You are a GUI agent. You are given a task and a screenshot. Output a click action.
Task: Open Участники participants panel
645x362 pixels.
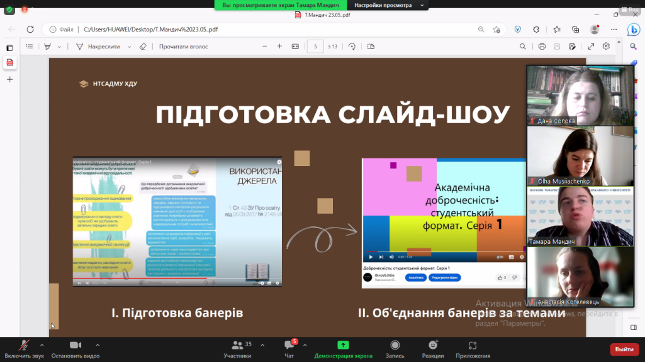coord(238,349)
